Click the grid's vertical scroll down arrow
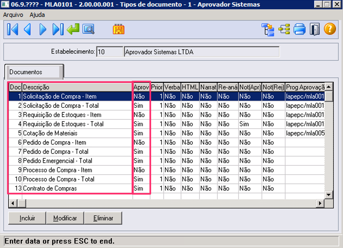343x248 pixels. point(329,195)
